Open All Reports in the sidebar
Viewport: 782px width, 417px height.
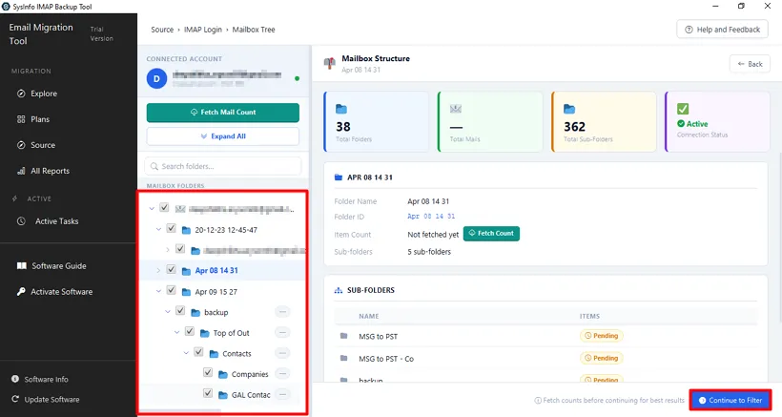[50, 171]
